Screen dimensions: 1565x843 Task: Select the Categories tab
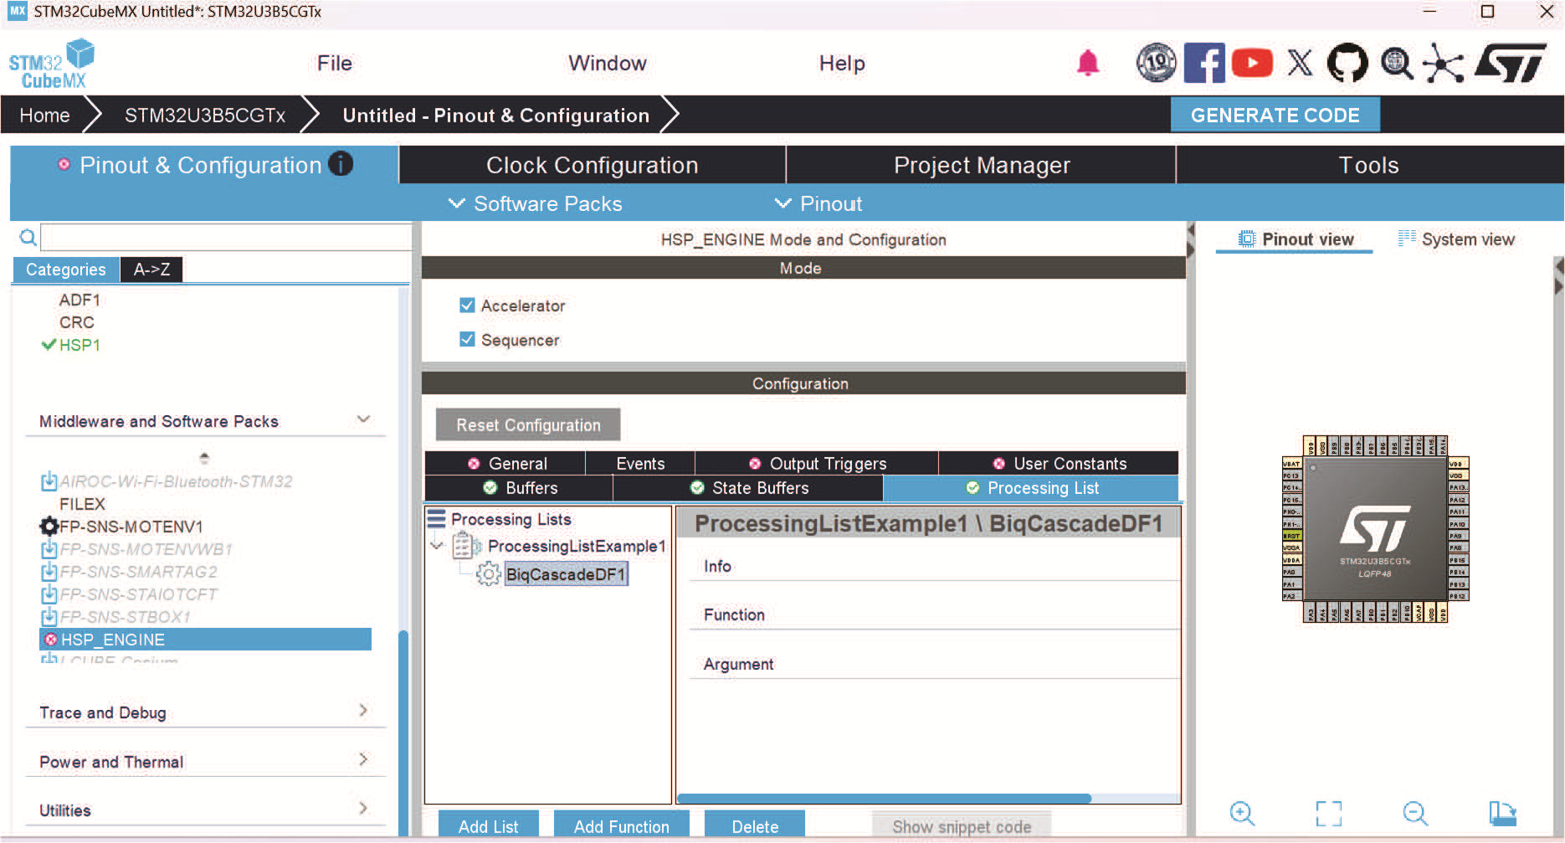(x=66, y=270)
